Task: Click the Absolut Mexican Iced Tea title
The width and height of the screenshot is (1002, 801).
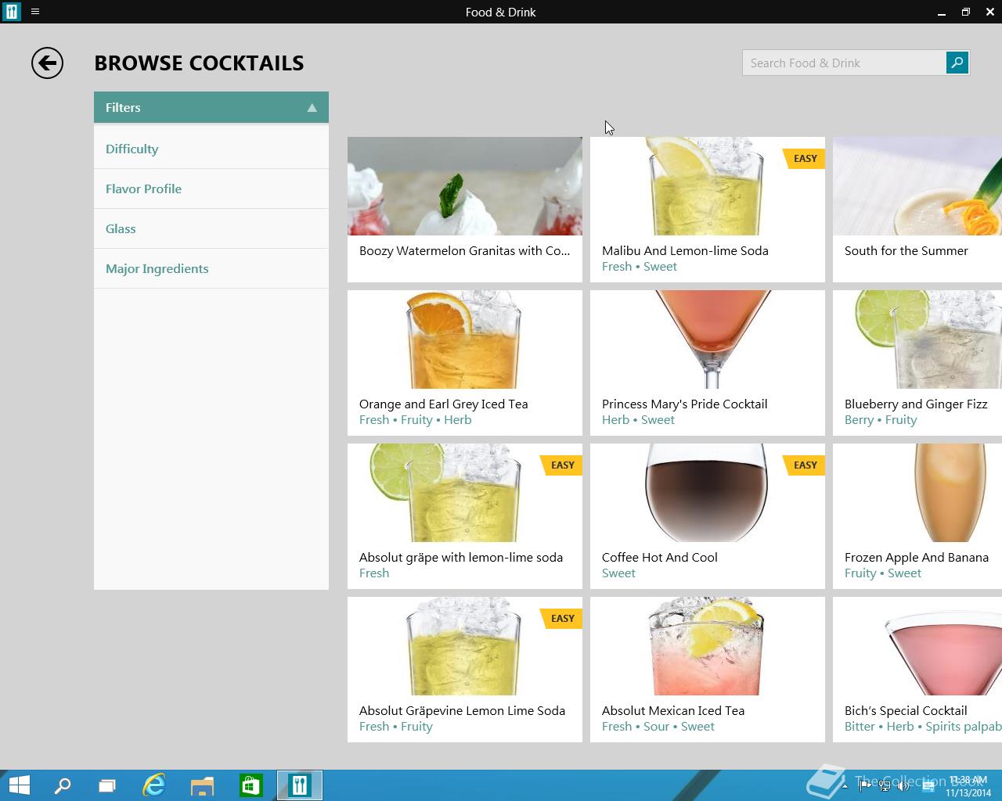Action: [673, 711]
